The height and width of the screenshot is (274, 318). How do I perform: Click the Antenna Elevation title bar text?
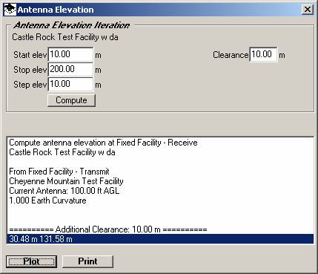tap(56, 10)
